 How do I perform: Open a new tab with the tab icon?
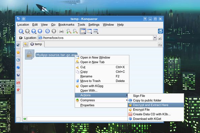26,44
